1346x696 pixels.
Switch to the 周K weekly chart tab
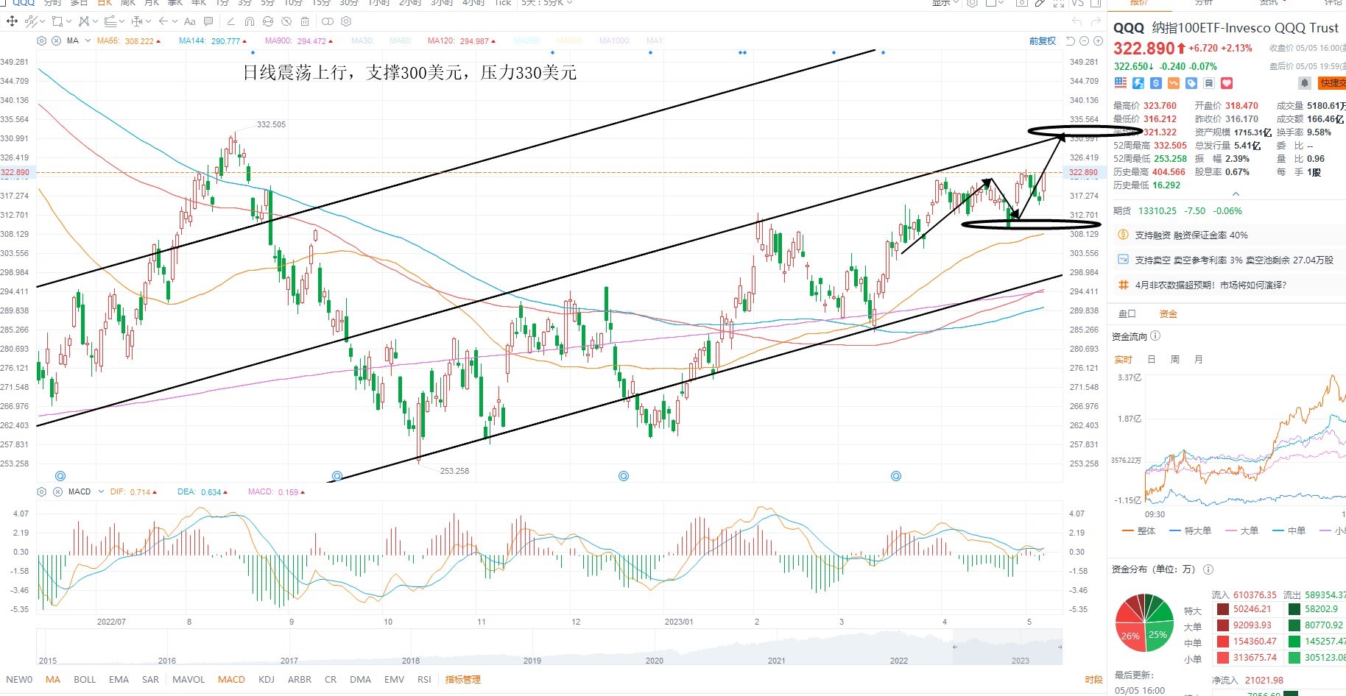[x=128, y=3]
